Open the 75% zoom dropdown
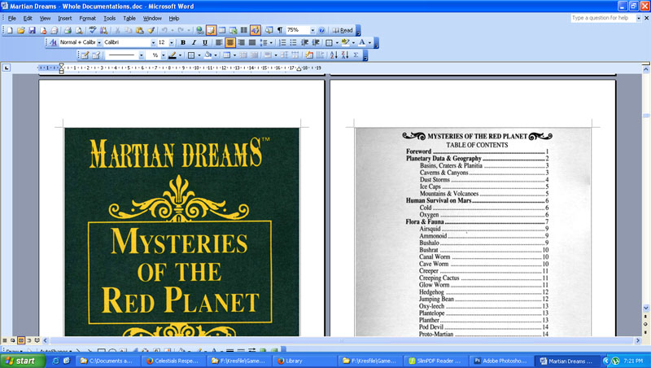This screenshot has width=651, height=368. pos(312,30)
